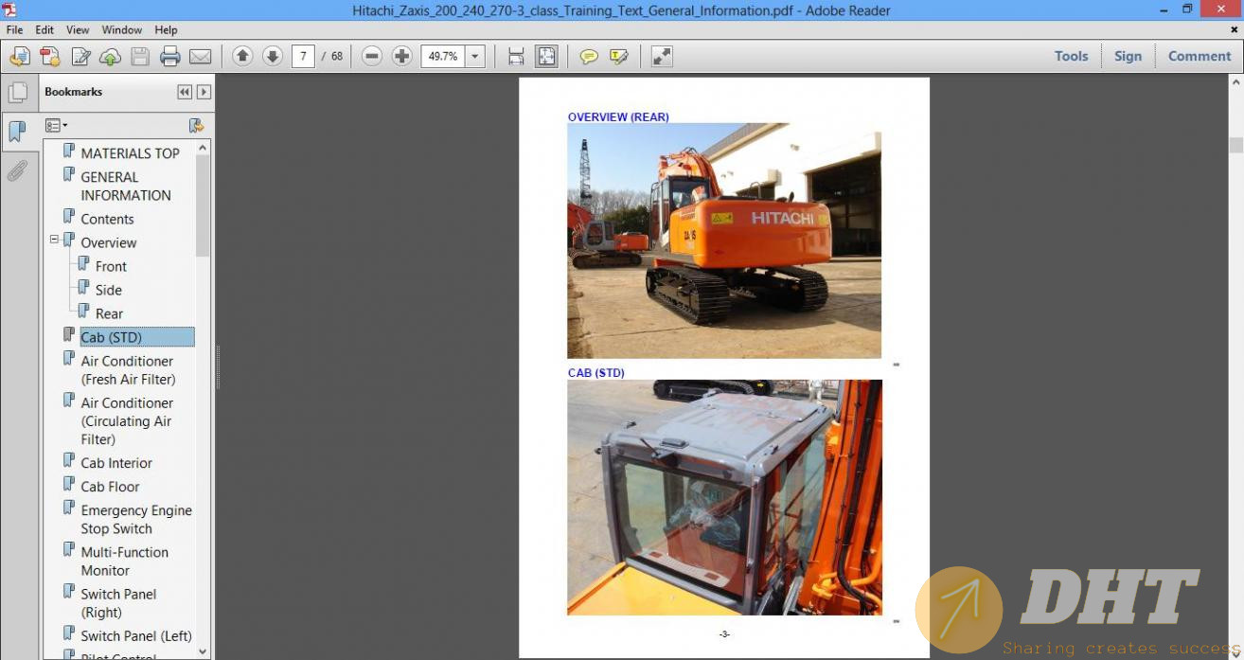This screenshot has height=660, width=1244.
Task: Click the Adobe Reader title bar icon
Action: 9,9
